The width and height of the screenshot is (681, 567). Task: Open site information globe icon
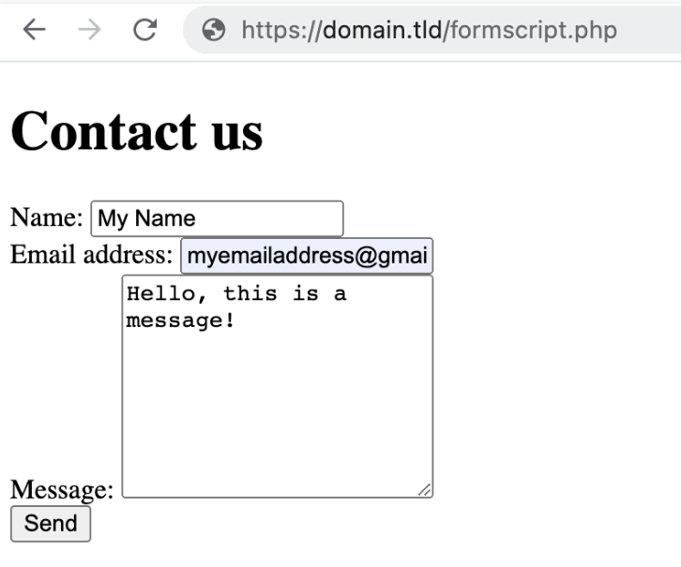215,31
